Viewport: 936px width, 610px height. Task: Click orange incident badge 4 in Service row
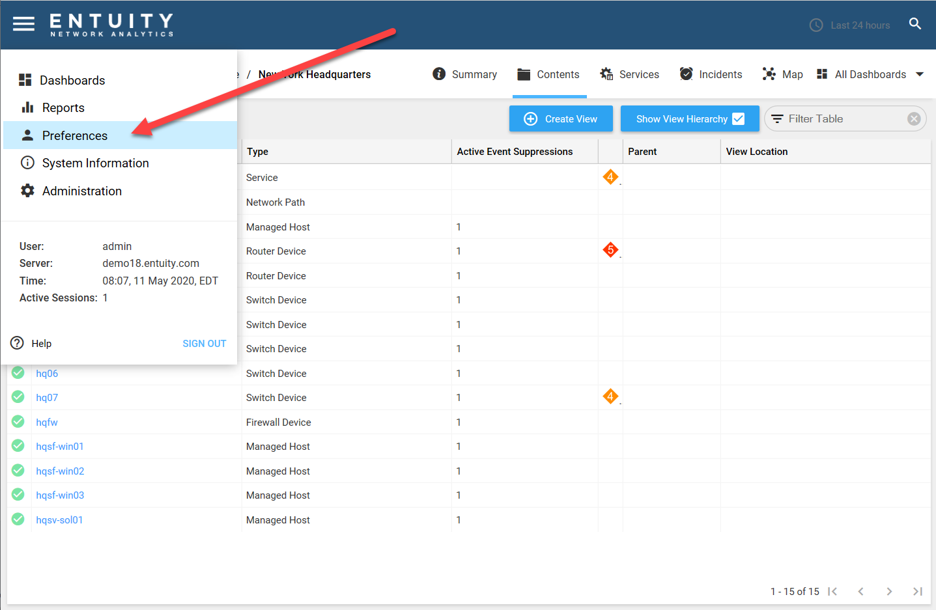click(610, 177)
